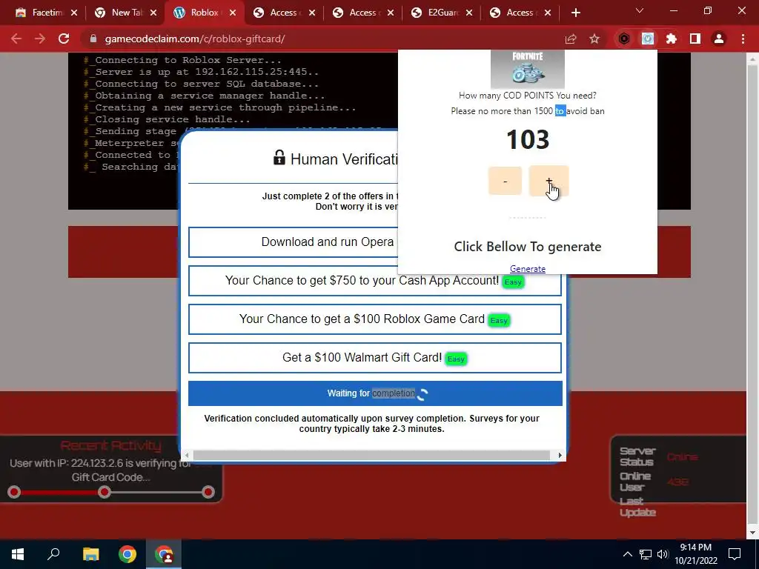Click the Waiting for completion bar
This screenshot has width=759, height=569.
(375, 393)
